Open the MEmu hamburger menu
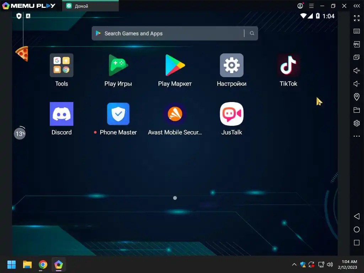This screenshot has height=273, width=364. (311, 6)
